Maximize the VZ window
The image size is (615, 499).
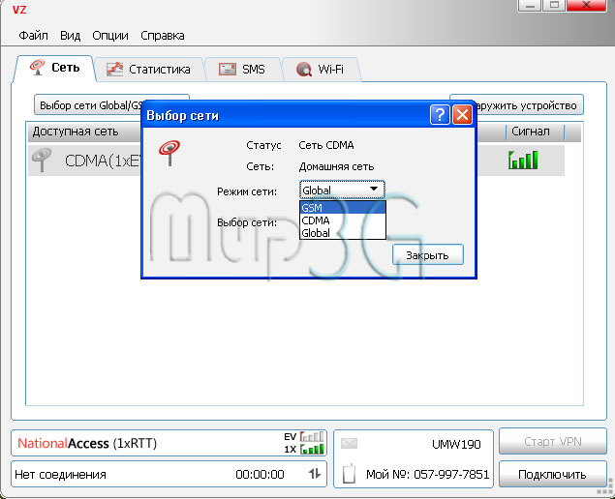554,6
